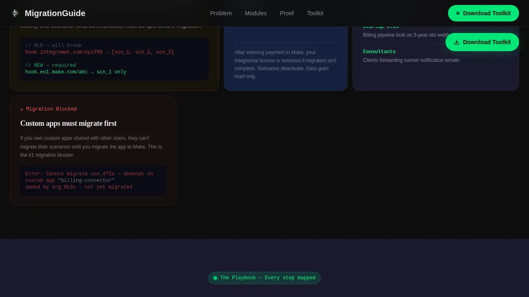Click the hook.integromat.com/xyz789 code line
Image resolution: width=529 pixels, height=297 pixels.
tap(100, 52)
